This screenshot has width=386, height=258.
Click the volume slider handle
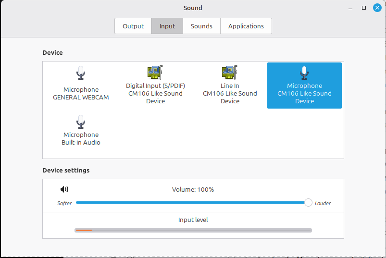click(x=308, y=203)
